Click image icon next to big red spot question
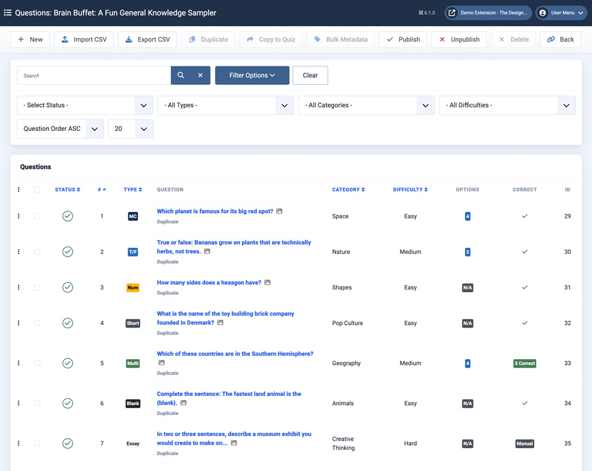 coord(279,211)
